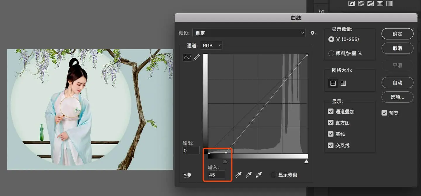This screenshot has width=421, height=196.
Task: Click the 输入 value field showing 45
Action: (216, 175)
